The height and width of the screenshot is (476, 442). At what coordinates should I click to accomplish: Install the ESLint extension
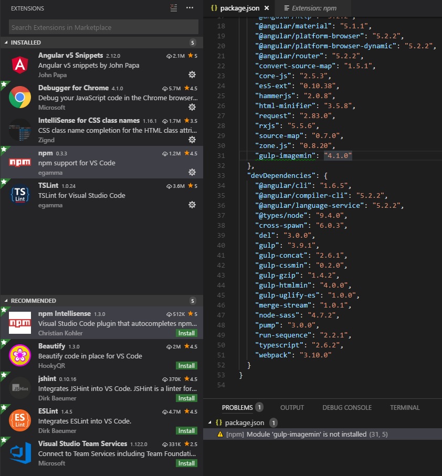[x=186, y=430]
